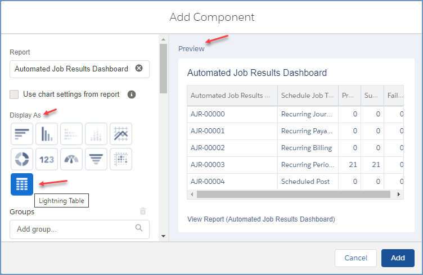Select the vertical column chart display type
This screenshot has height=275, width=423.
click(x=47, y=134)
